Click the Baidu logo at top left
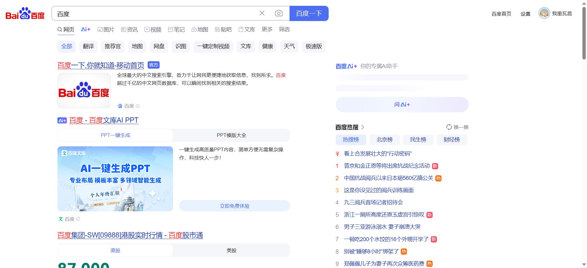This screenshot has height=268, width=587. click(25, 14)
